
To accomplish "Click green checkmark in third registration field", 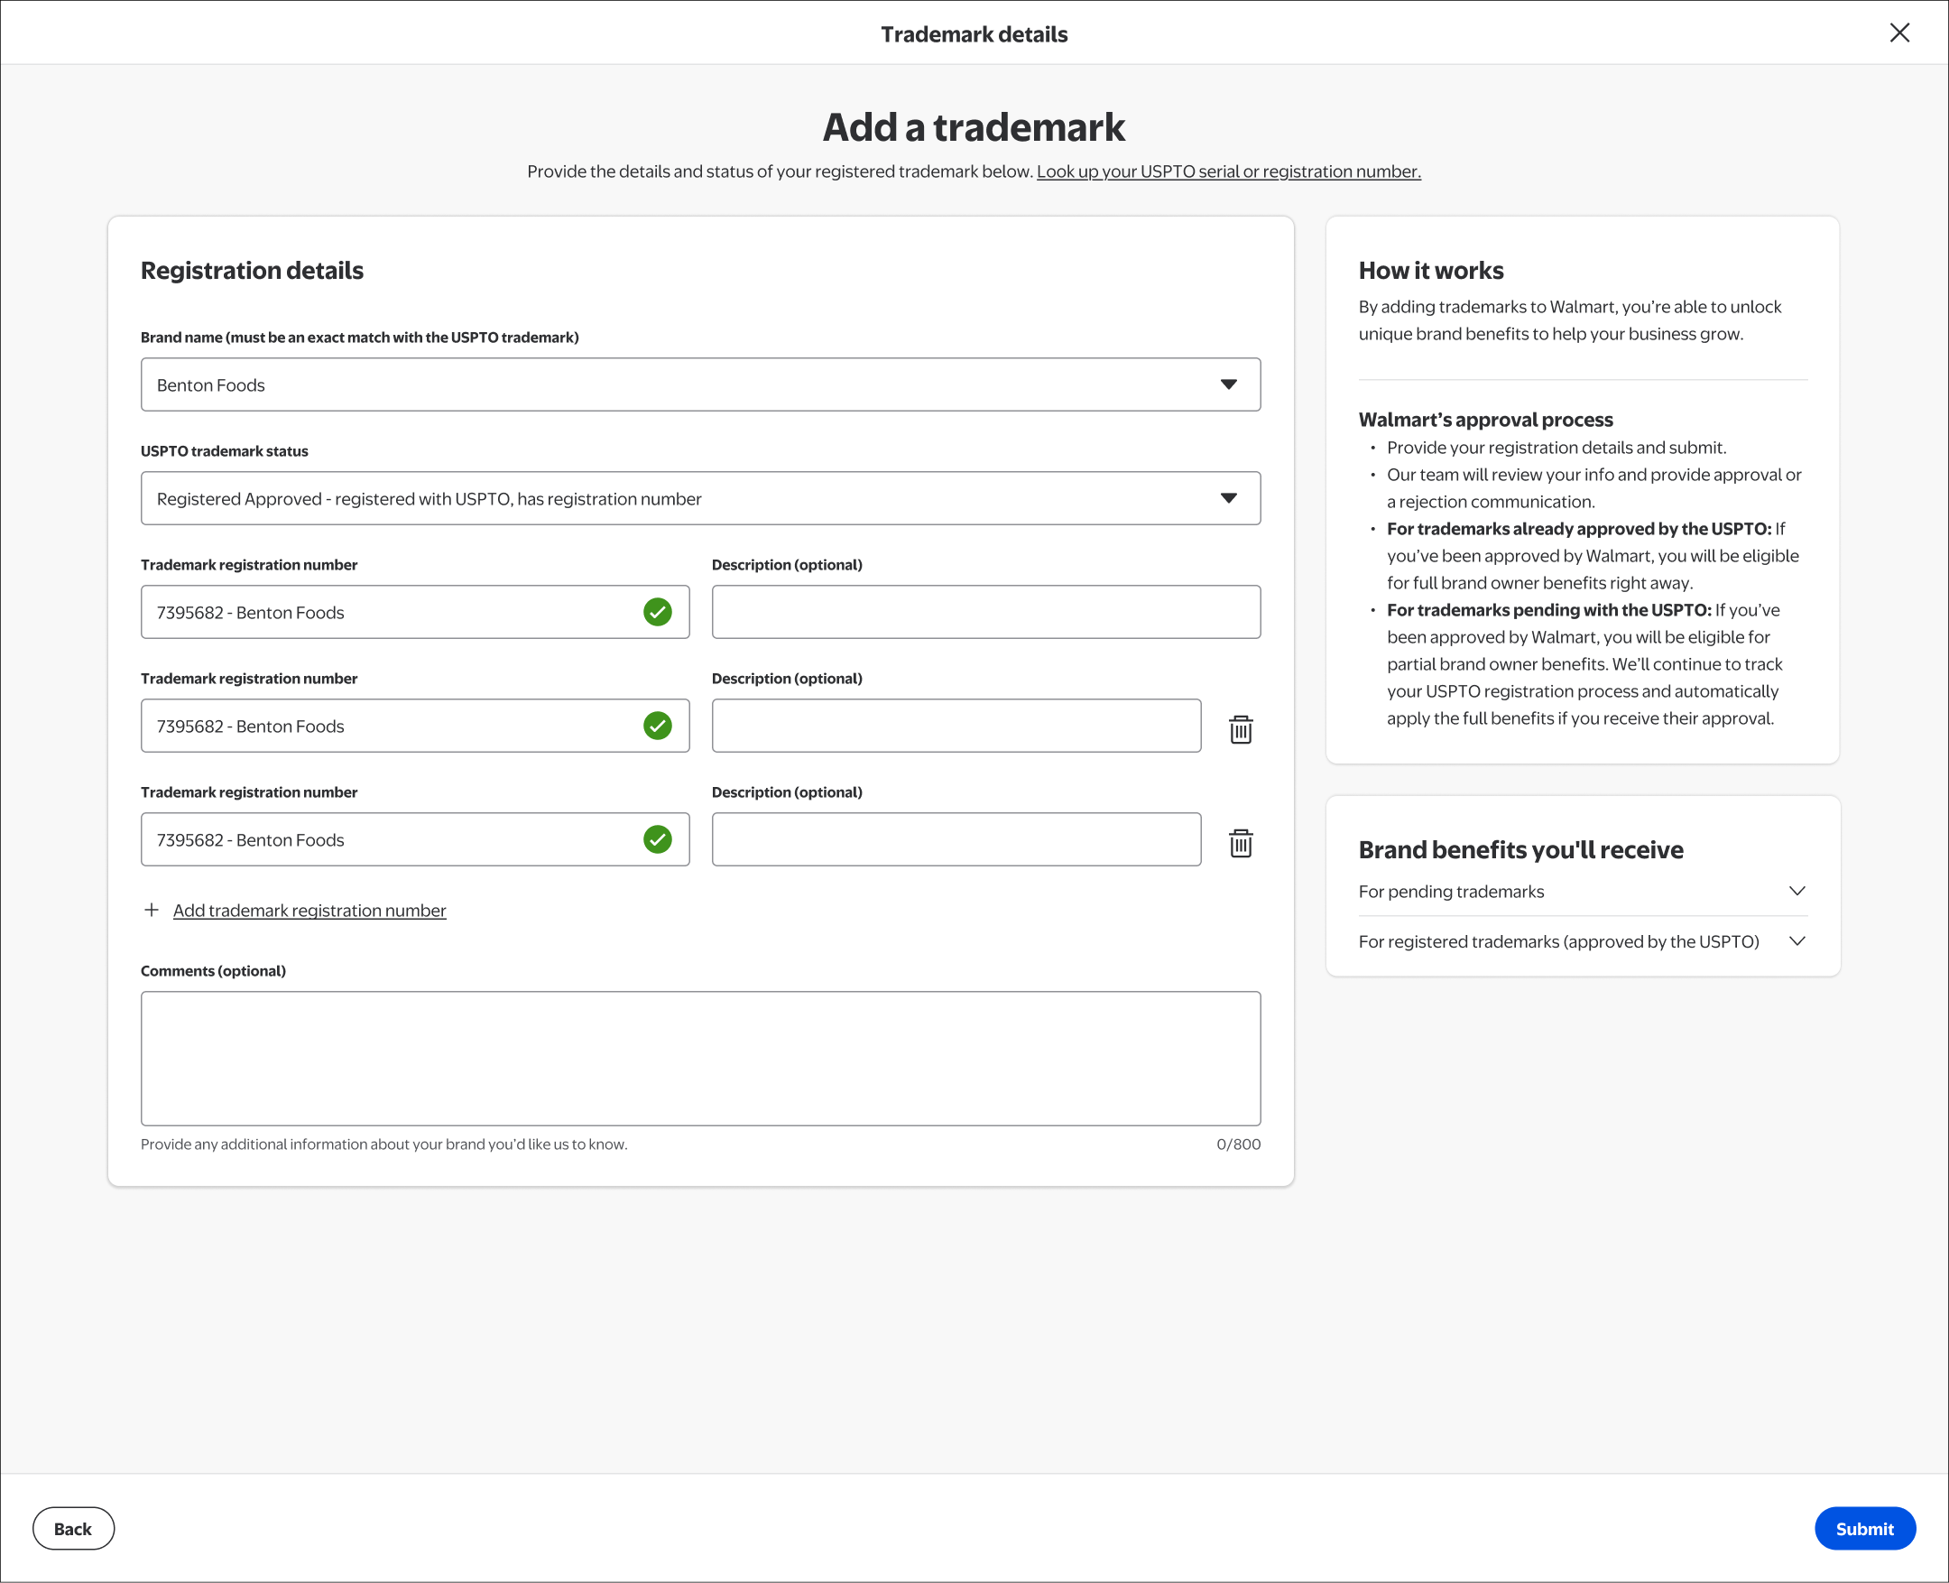I will 657,840.
